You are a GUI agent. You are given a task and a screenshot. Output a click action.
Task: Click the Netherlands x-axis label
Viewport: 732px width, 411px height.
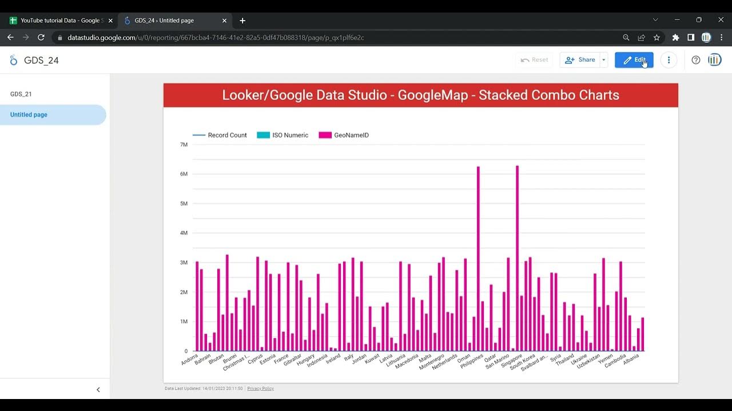point(445,362)
